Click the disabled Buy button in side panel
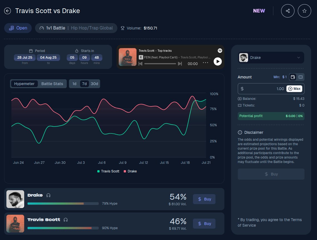The width and height of the screenshot is (317, 240). click(x=271, y=174)
